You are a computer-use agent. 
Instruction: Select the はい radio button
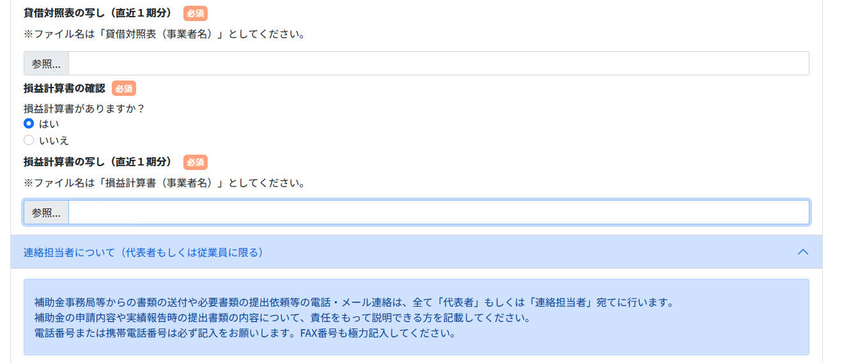[x=29, y=124]
